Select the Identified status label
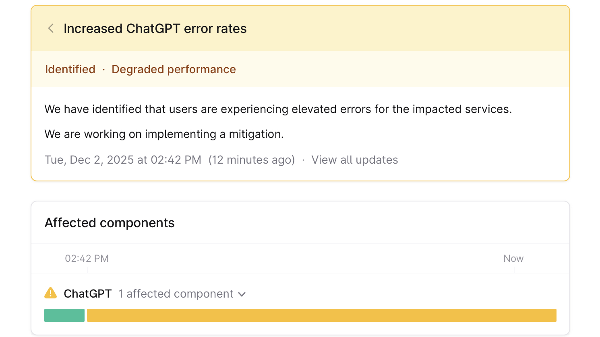 coord(70,69)
